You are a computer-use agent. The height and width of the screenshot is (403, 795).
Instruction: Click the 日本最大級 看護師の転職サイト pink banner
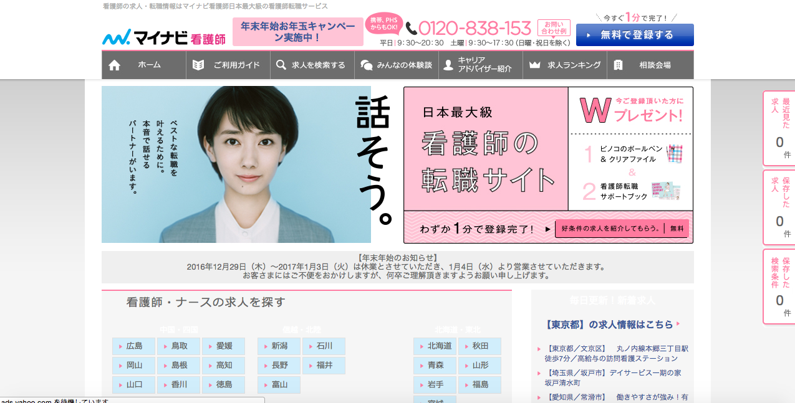click(x=486, y=148)
